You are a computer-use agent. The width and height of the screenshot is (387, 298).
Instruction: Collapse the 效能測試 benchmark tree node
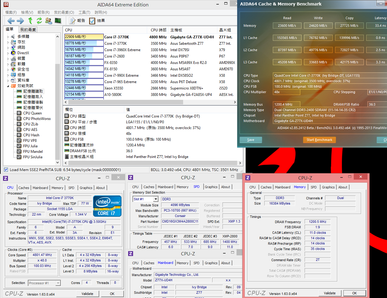(x=8, y=86)
